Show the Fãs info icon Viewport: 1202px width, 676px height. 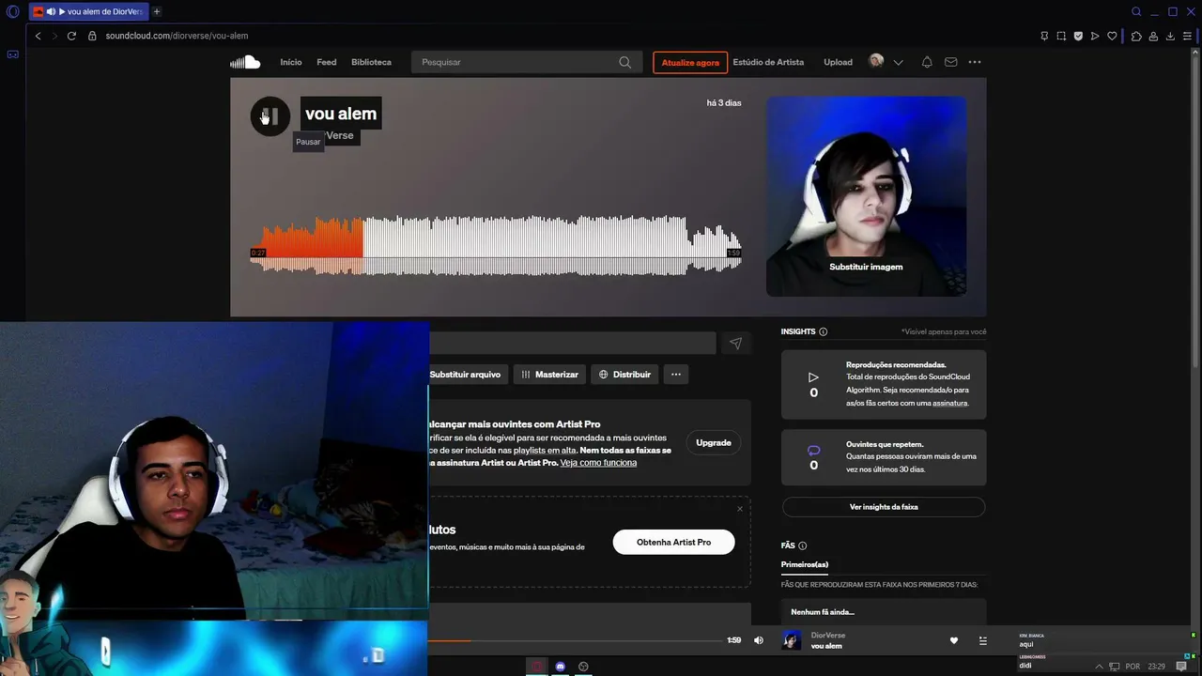802,545
